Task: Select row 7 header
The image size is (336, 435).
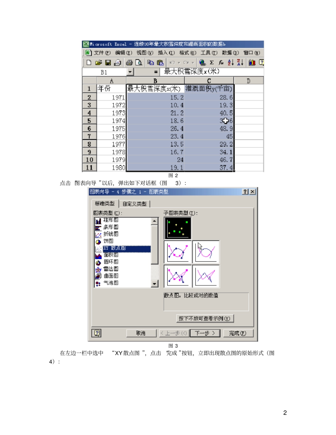Action: tap(89, 136)
